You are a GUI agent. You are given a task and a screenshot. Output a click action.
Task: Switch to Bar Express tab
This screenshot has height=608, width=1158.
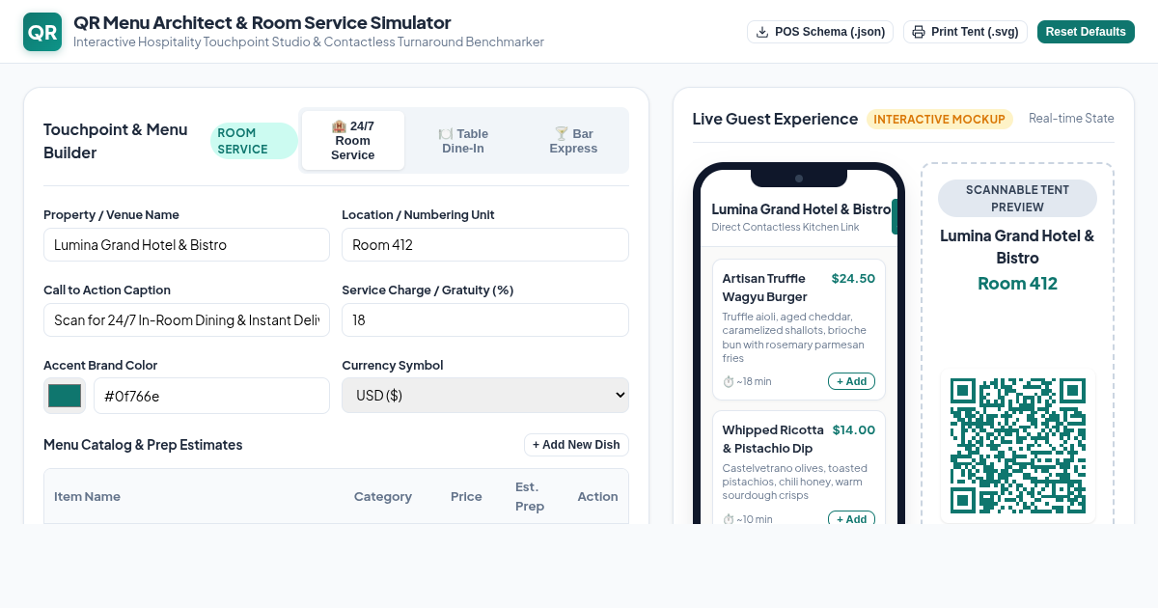click(573, 141)
